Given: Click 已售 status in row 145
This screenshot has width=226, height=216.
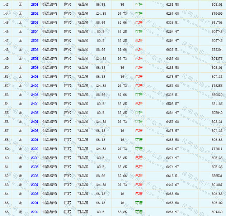Looking at the screenshot, I should coord(138,23).
